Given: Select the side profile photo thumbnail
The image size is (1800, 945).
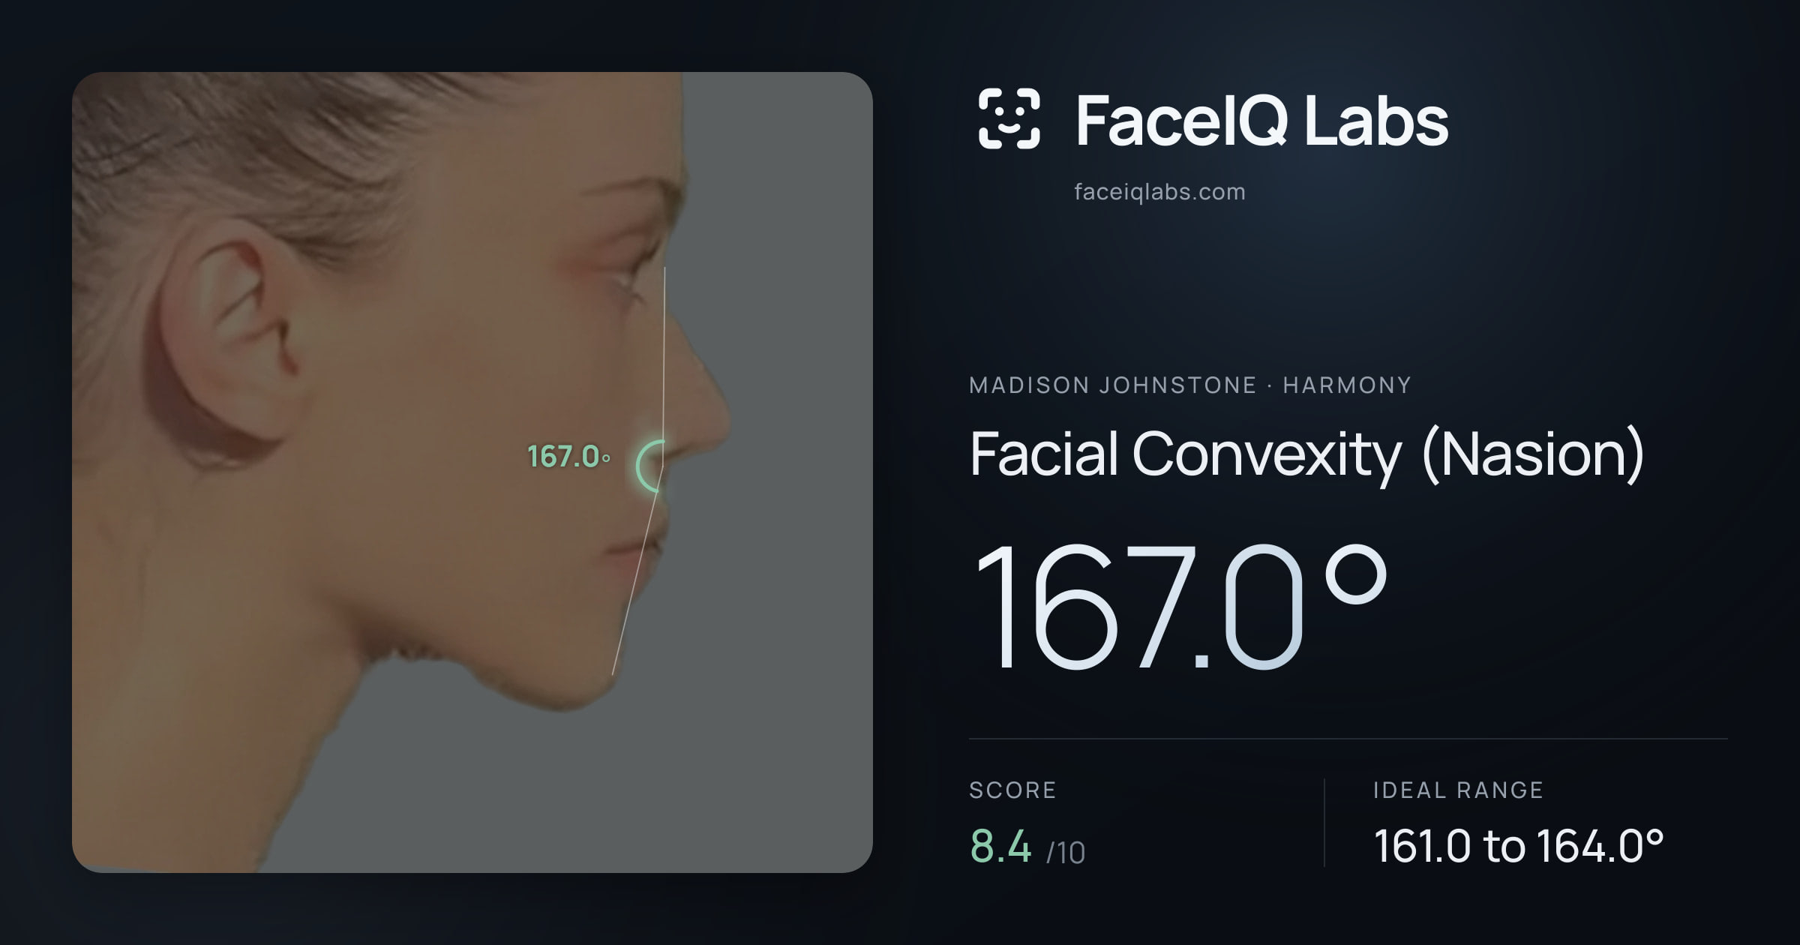Looking at the screenshot, I should coord(472,472).
